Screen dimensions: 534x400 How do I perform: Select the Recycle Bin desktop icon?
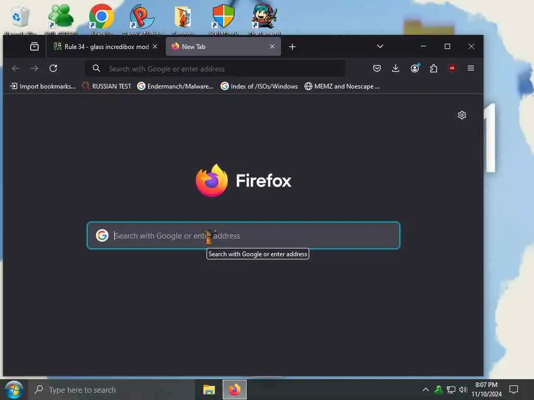click(x=20, y=19)
